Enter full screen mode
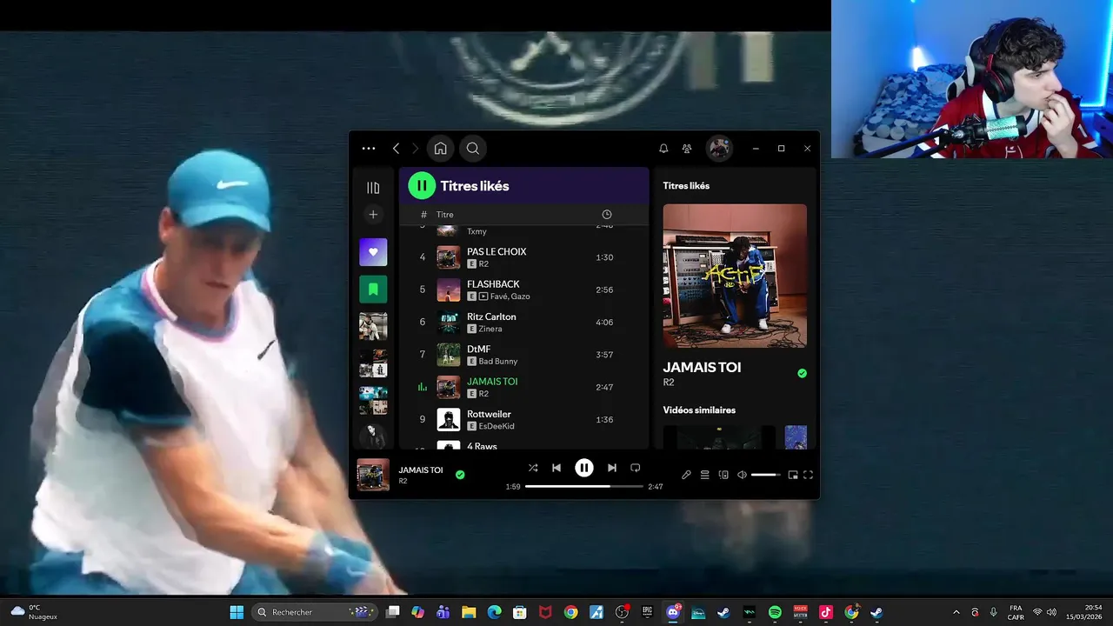Viewport: 1113px width, 626px height. coord(808,475)
